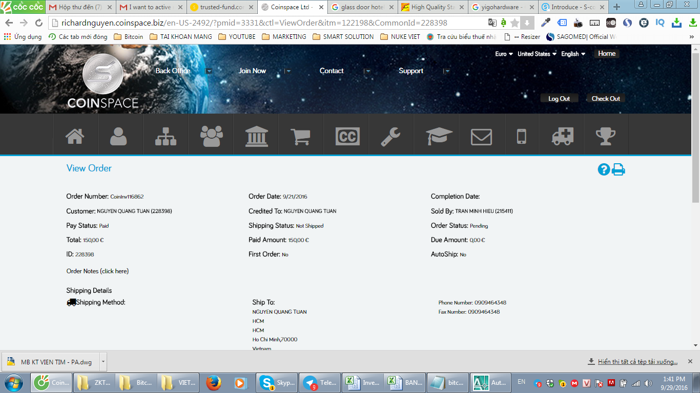This screenshot has width=700, height=393.
Task: Switch to the Introduce - S-coin tab
Action: [572, 7]
